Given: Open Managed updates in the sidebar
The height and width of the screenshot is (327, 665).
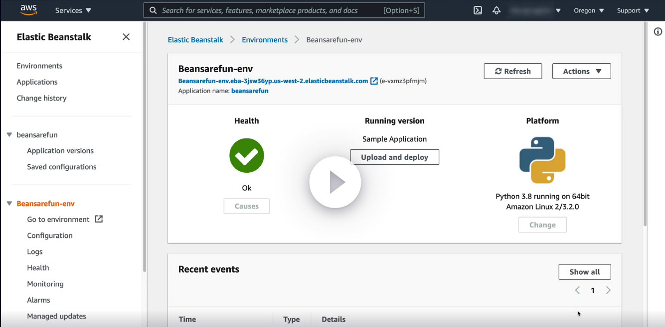Looking at the screenshot, I should [56, 316].
